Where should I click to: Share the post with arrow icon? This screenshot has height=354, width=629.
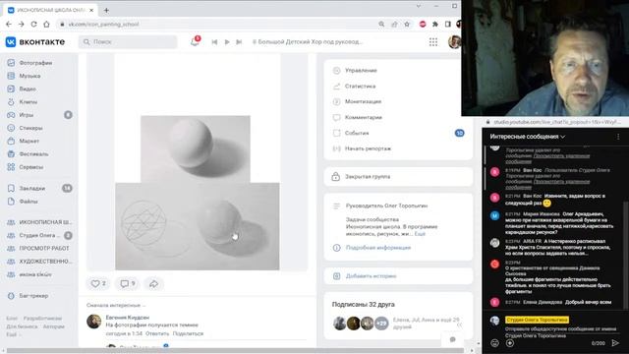coord(153,284)
